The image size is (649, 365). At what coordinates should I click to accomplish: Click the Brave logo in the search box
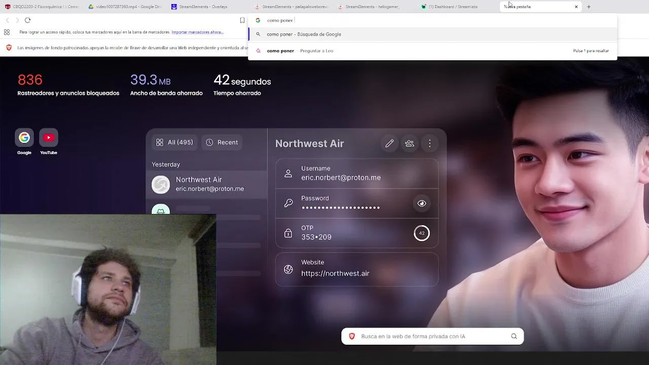tap(352, 336)
